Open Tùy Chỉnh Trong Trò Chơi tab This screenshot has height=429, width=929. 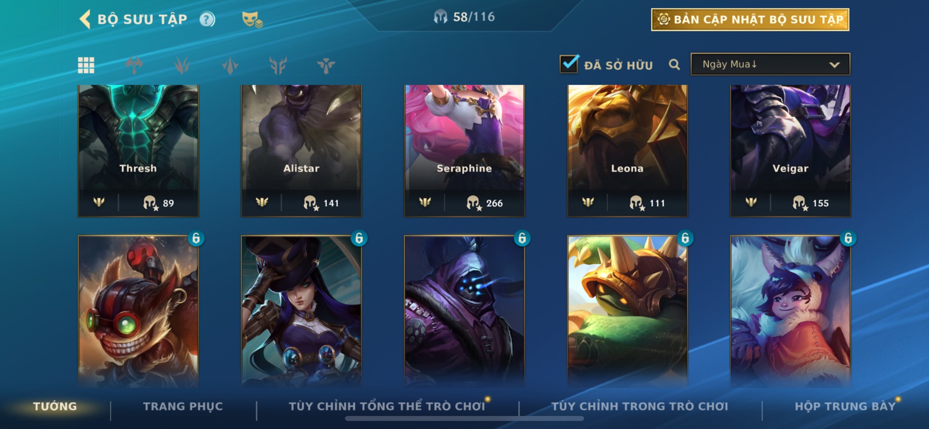click(x=639, y=406)
